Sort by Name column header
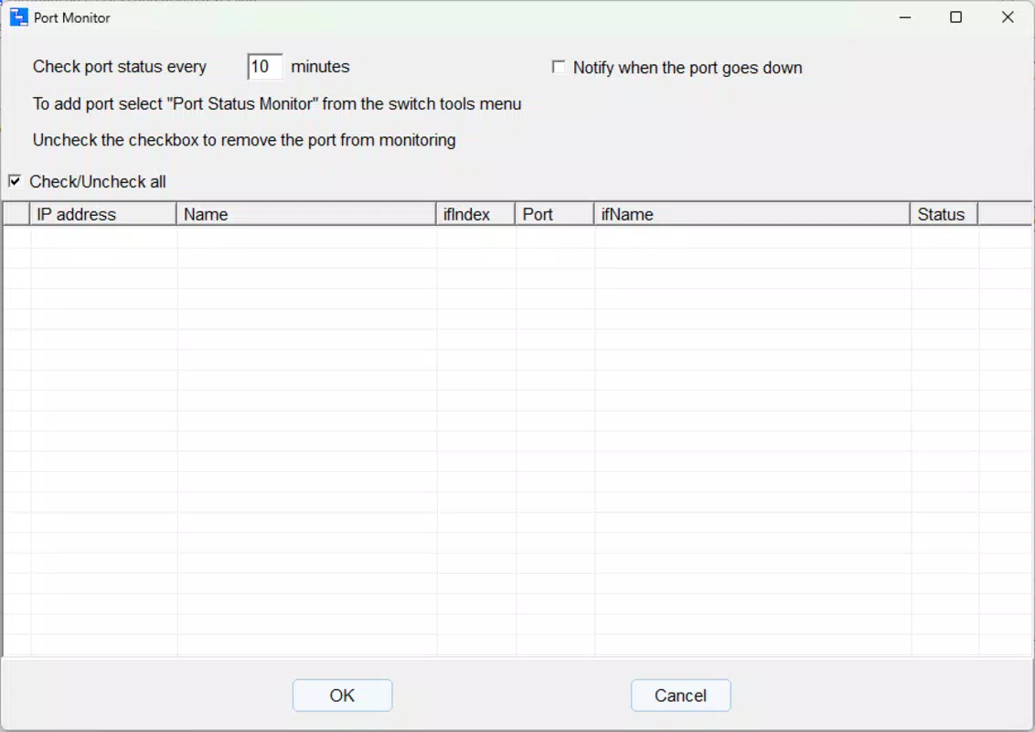1035x732 pixels. (305, 214)
